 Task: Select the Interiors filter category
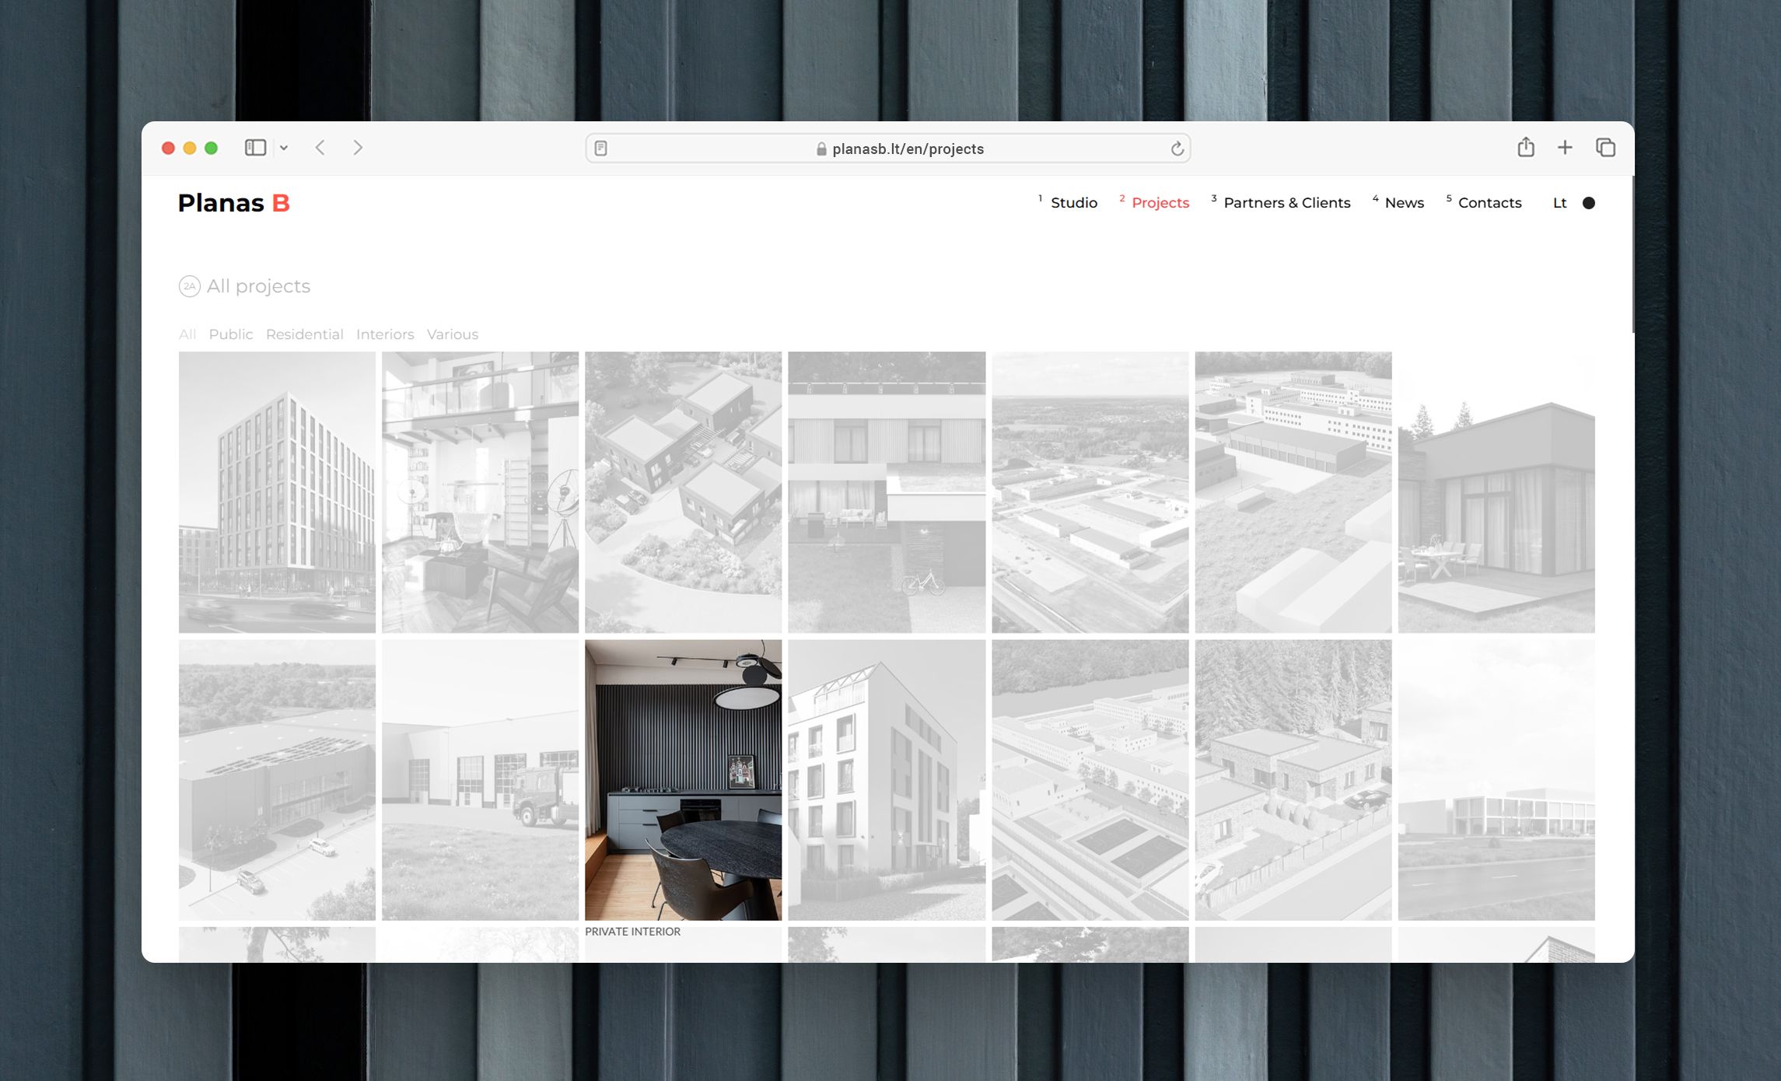[x=385, y=334]
